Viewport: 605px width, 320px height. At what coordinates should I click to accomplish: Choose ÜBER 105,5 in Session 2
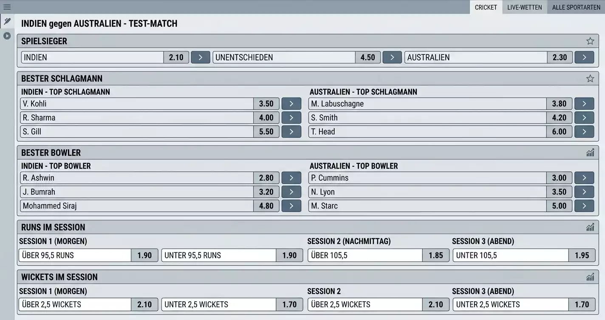coord(378,255)
